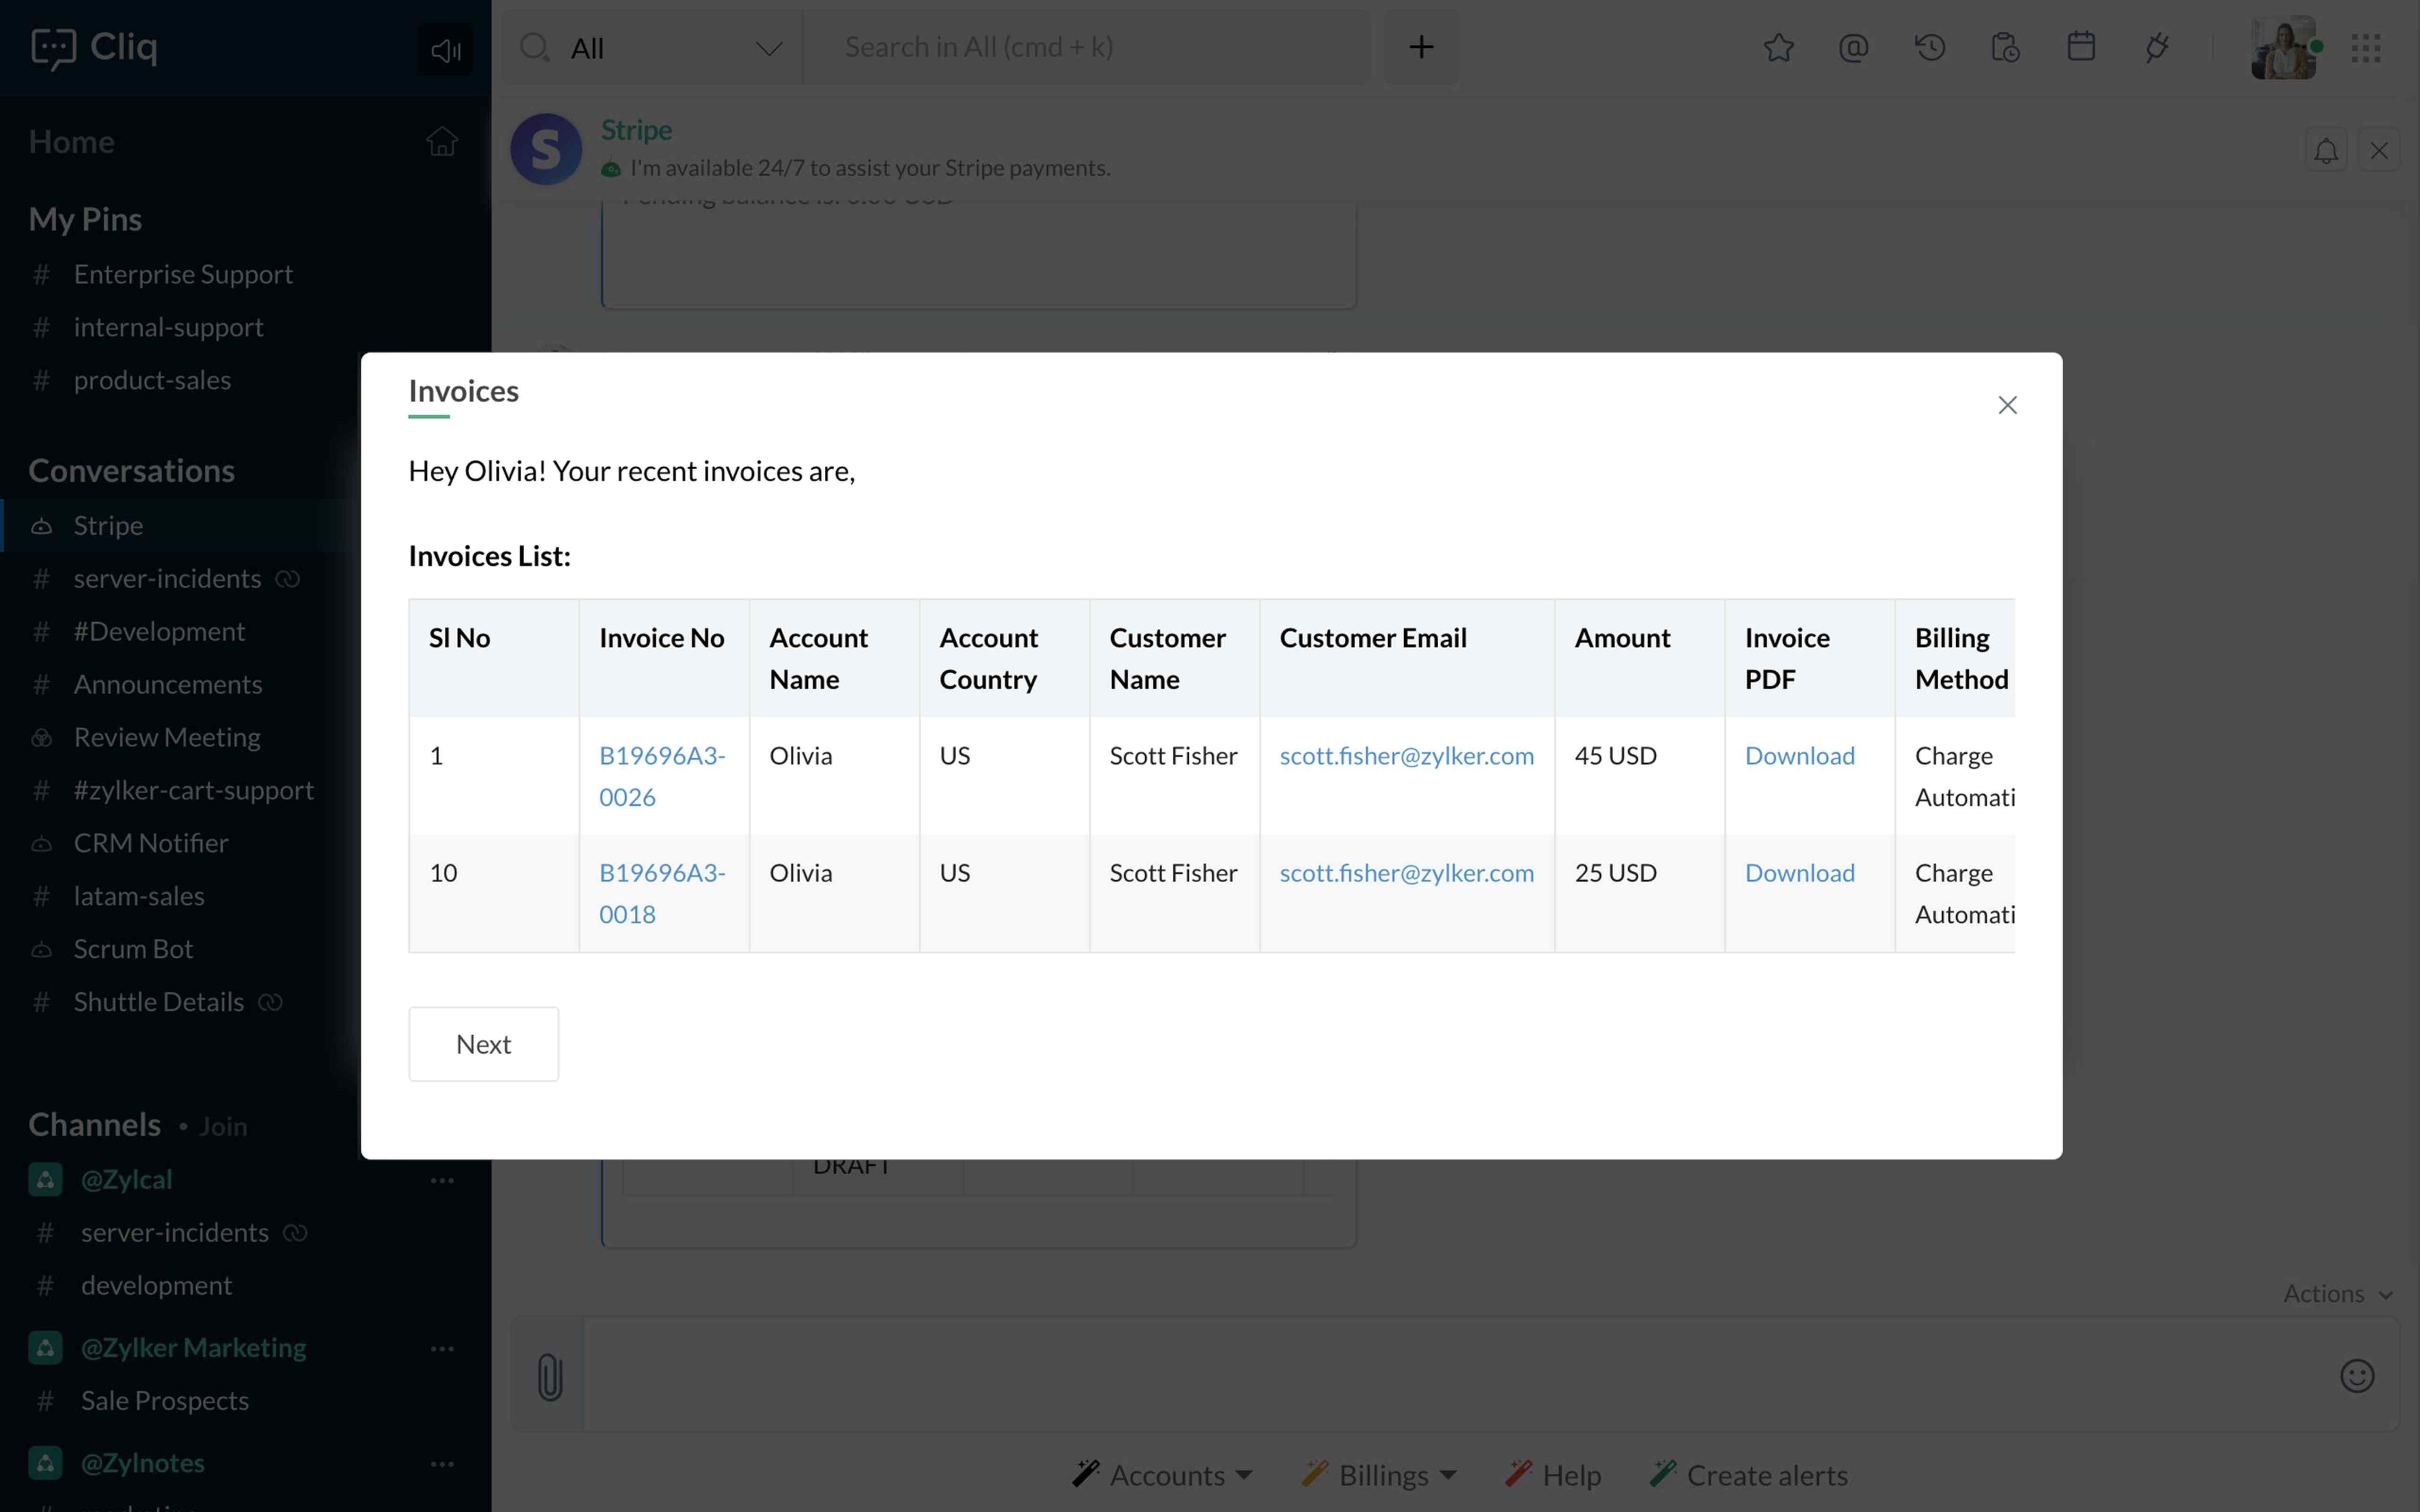Click the speaker mute icon in sidebar header
This screenshot has height=1512, width=2420.
(445, 49)
